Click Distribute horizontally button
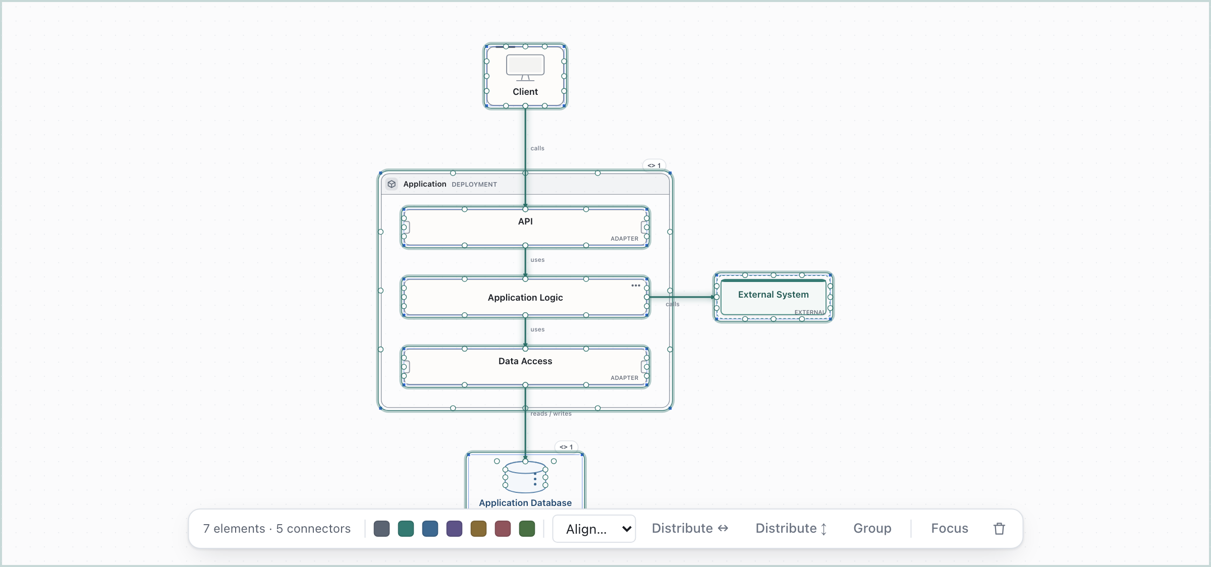The height and width of the screenshot is (567, 1211). point(690,528)
